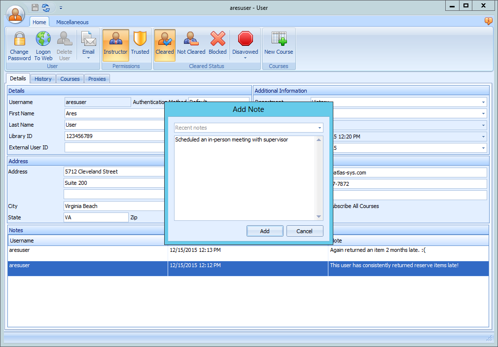Open Logon To Web globe icon

click(x=43, y=39)
